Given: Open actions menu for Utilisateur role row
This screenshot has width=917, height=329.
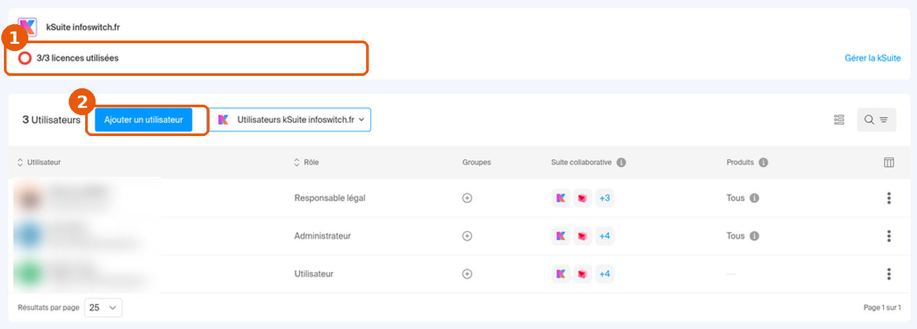Looking at the screenshot, I should coord(889,274).
